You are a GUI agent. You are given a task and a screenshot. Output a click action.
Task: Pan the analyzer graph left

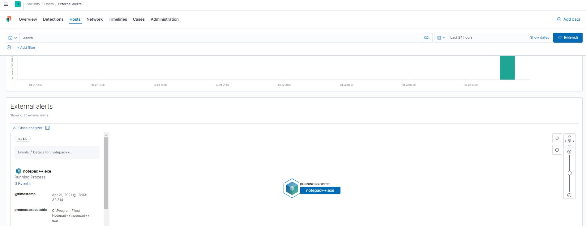(566, 141)
